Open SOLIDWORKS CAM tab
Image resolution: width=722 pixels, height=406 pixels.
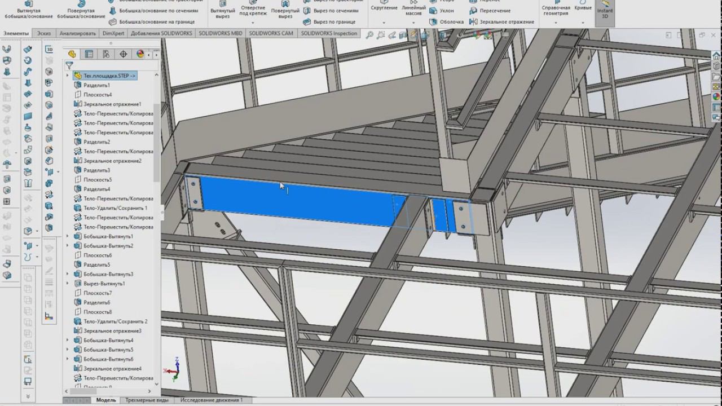tap(271, 33)
